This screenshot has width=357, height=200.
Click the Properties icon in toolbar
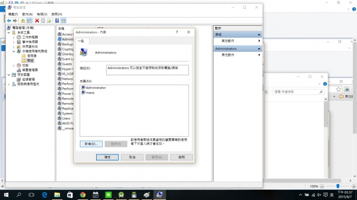click(x=43, y=21)
